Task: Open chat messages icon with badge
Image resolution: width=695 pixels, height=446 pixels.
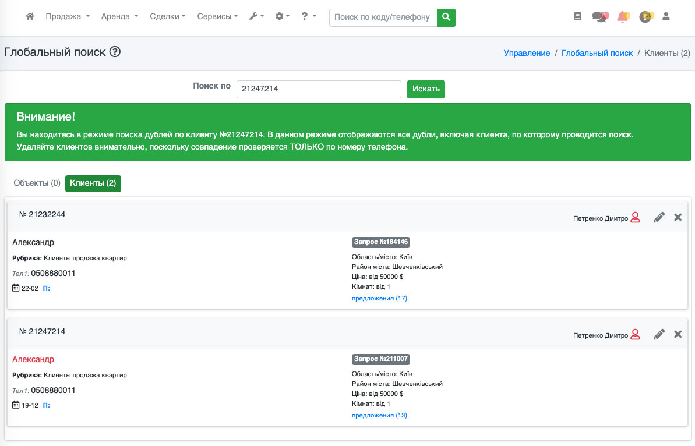Action: coord(599,17)
